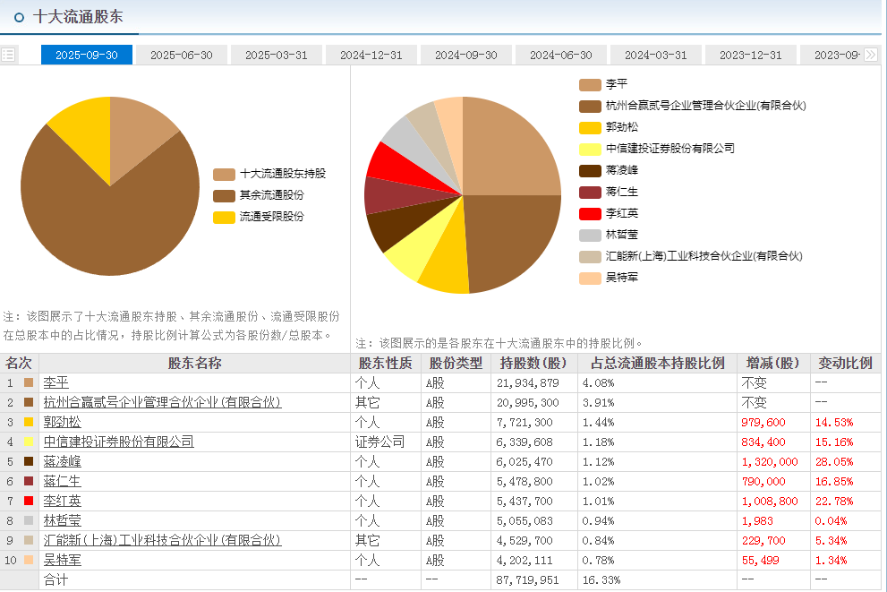The width and height of the screenshot is (887, 592).
Task: Click the 增减(股) column header
Action: click(773, 364)
